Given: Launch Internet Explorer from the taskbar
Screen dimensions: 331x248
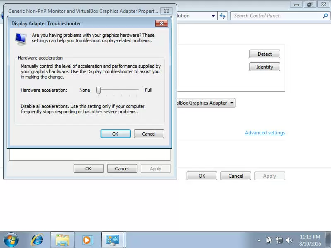Looking at the screenshot, I should pyautogui.click(x=37, y=240).
